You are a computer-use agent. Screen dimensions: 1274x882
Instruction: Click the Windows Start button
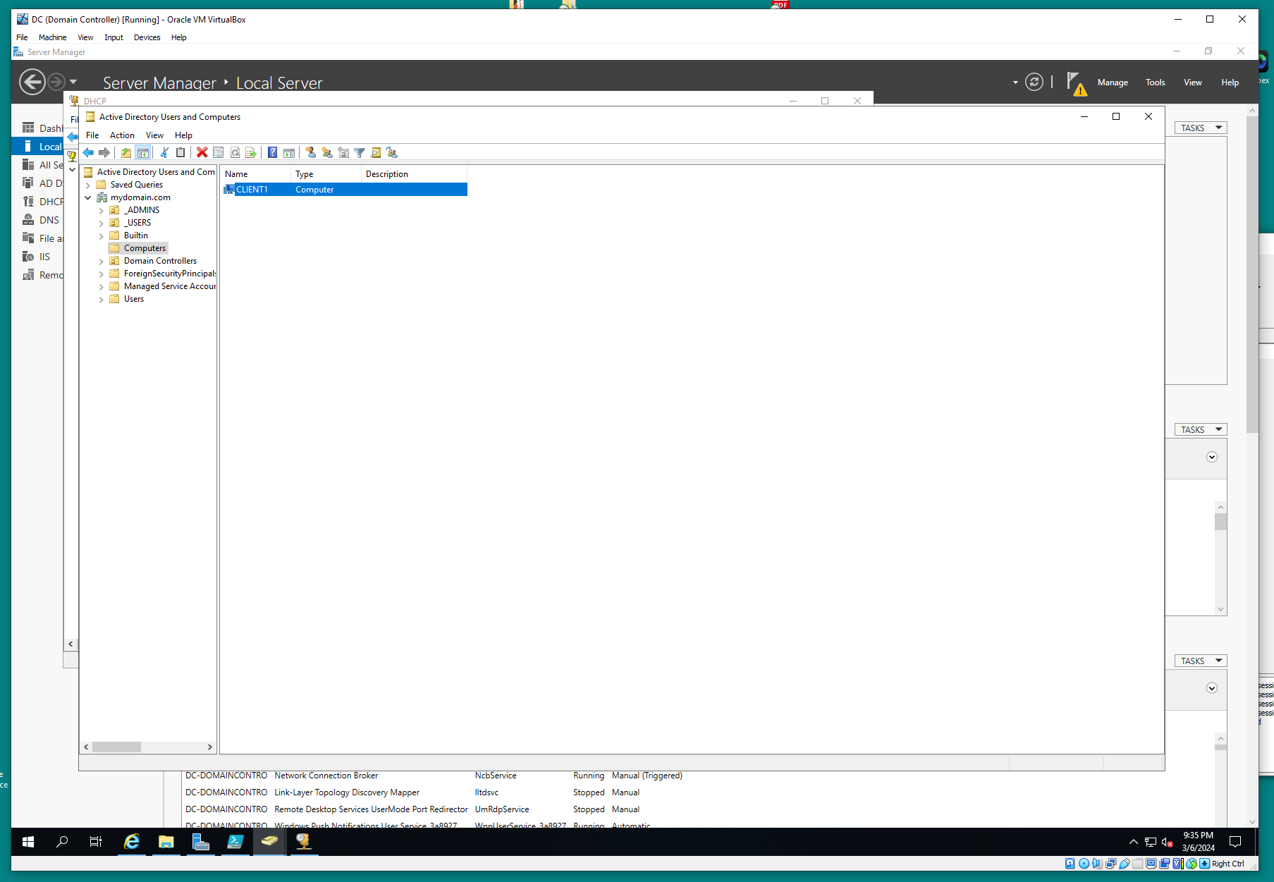28,841
